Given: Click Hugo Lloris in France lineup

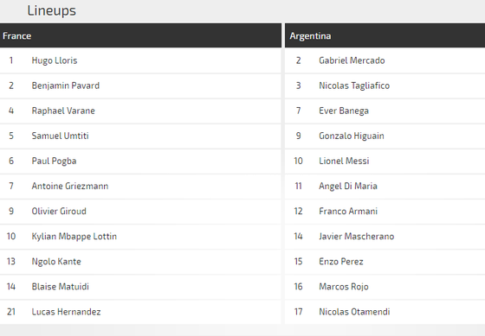Looking at the screenshot, I should [x=55, y=60].
